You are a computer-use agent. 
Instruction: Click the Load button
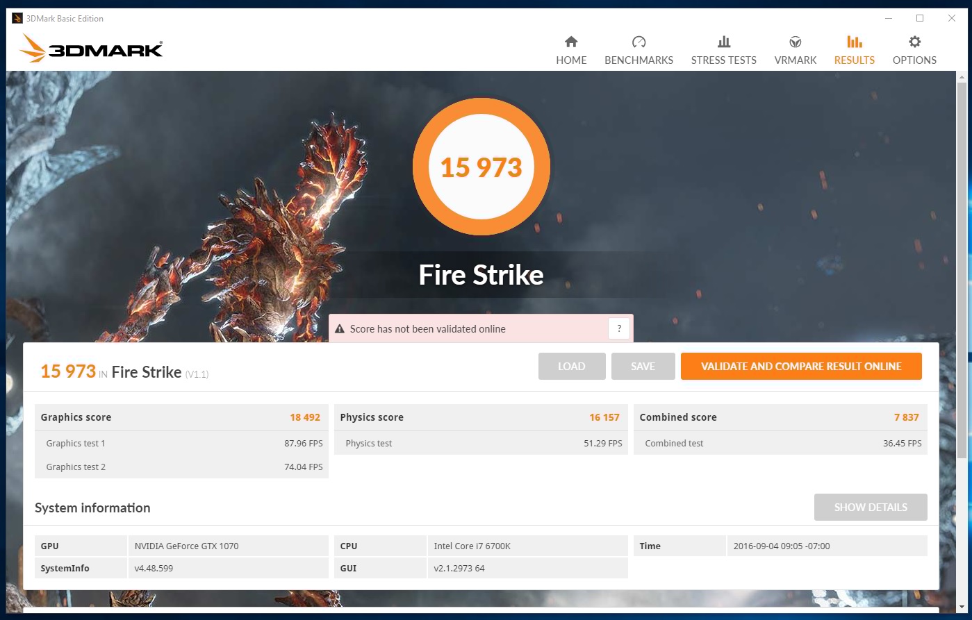572,367
